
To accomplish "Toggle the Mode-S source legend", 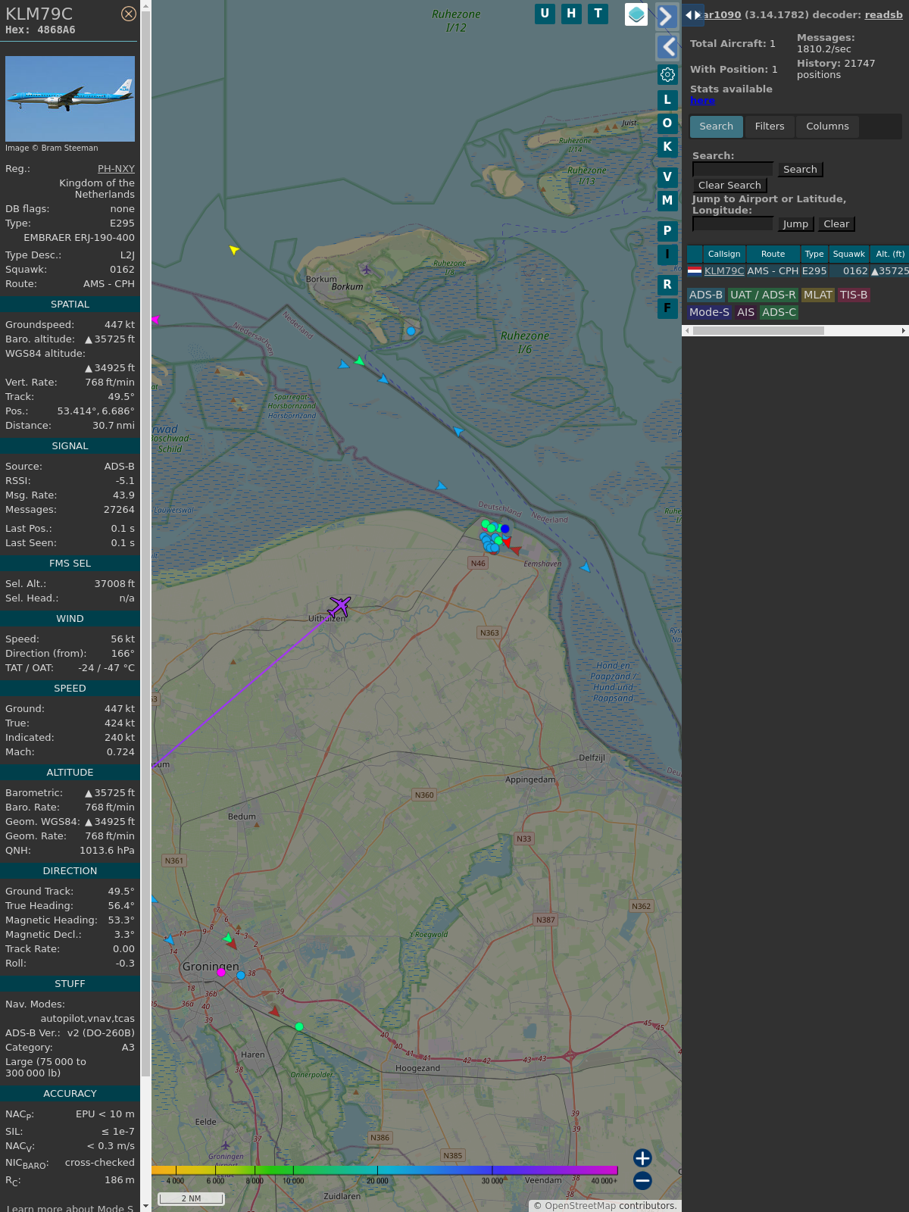I will (710, 312).
